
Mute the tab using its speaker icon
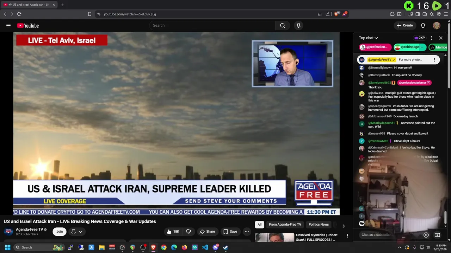click(x=10, y=5)
